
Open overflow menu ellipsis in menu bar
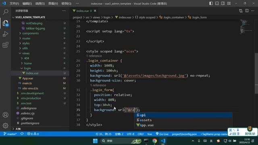click(x=77, y=4)
